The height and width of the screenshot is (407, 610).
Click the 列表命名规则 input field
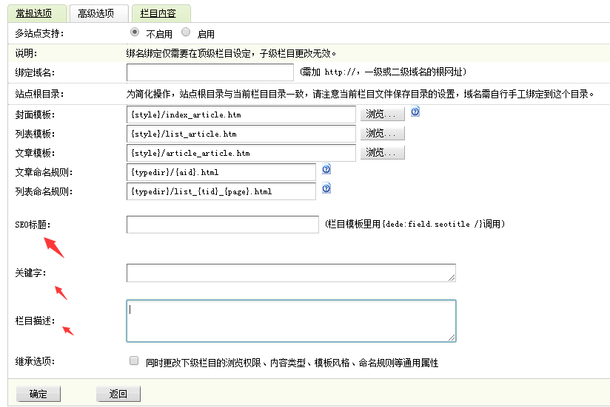point(221,191)
